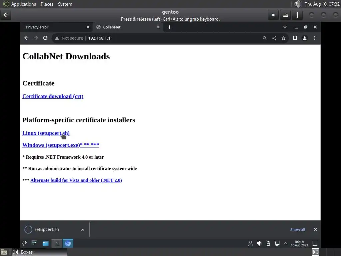Click the guest network tray icon

(277, 243)
